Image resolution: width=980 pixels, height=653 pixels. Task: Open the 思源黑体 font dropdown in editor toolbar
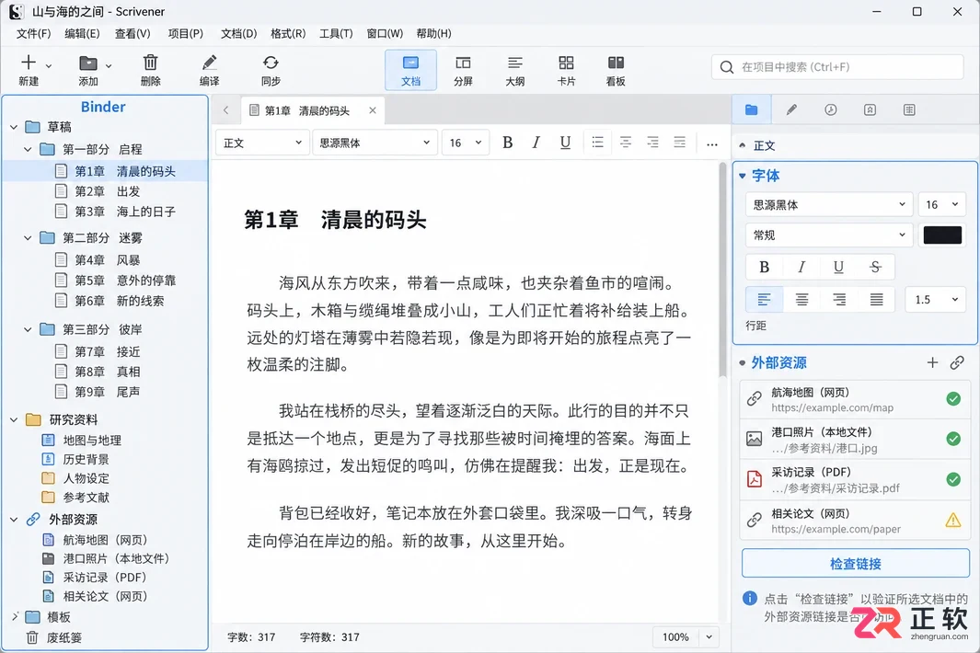click(x=375, y=143)
